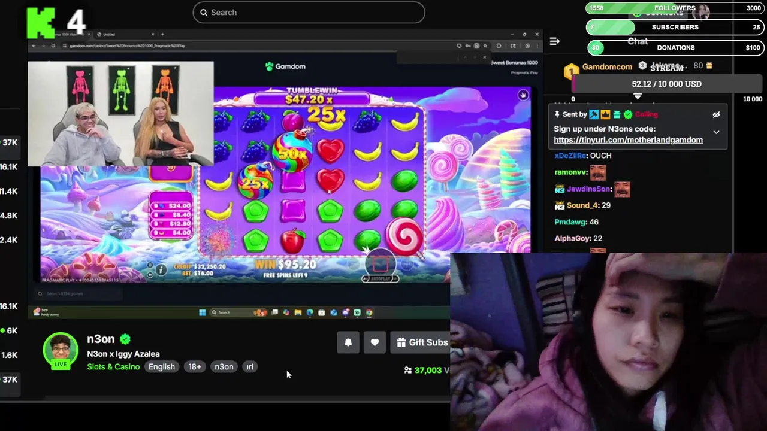Open the taskbar weather widget
This screenshot has width=767, height=431.
tap(45, 312)
